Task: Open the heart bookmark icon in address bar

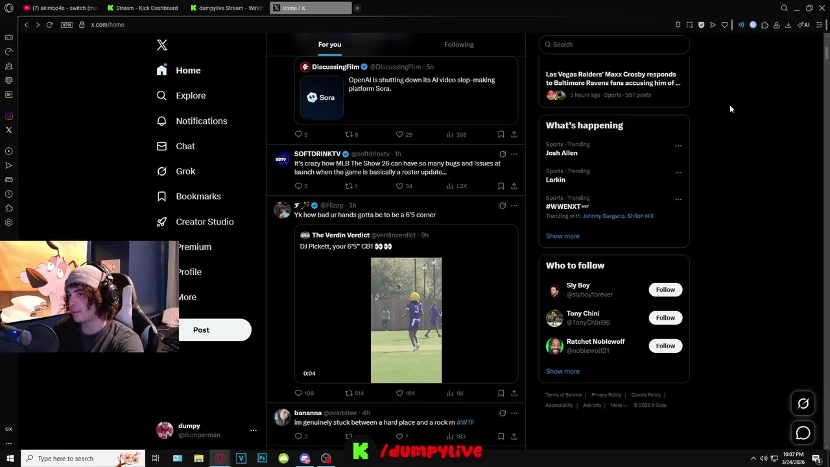Action: [x=724, y=25]
